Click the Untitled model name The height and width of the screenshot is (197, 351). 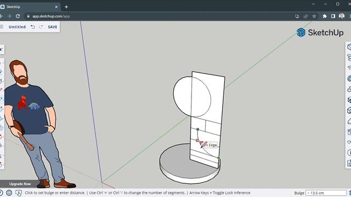17,27
